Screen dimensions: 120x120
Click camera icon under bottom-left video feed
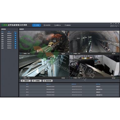pos(21,78)
